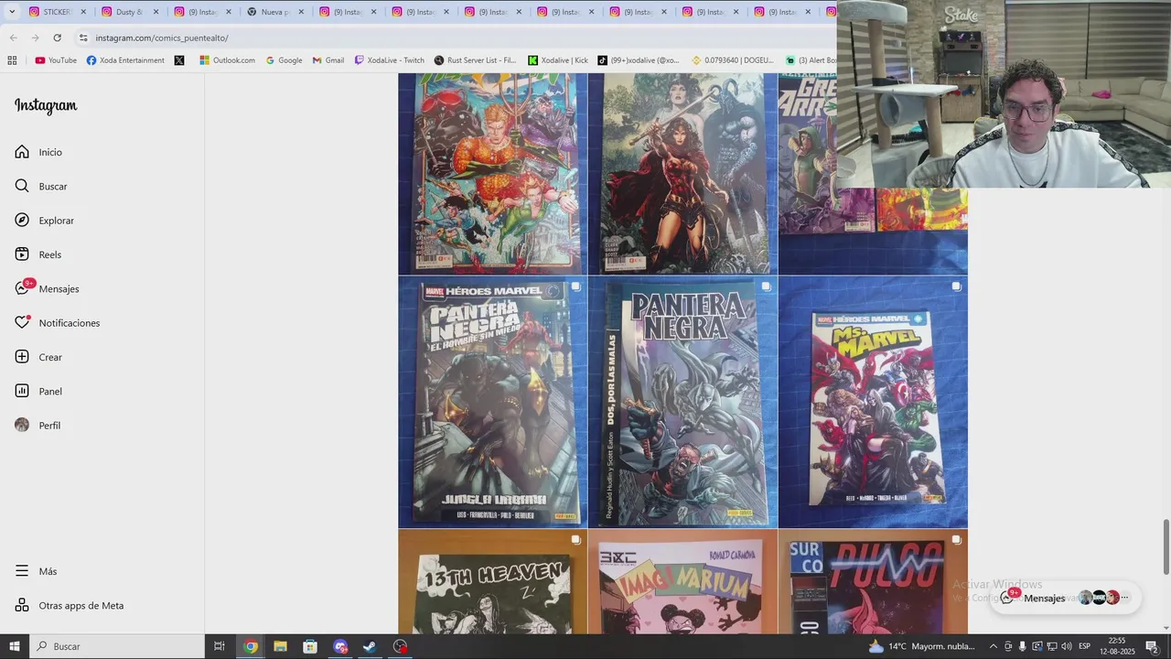
Task: Reload the page with the refresh icon
Action: 57,38
